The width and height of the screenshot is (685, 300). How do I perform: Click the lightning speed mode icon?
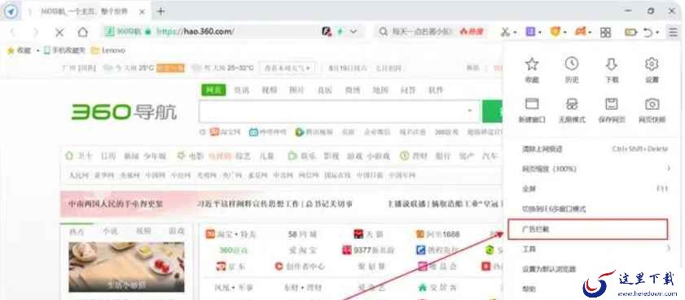point(340,32)
